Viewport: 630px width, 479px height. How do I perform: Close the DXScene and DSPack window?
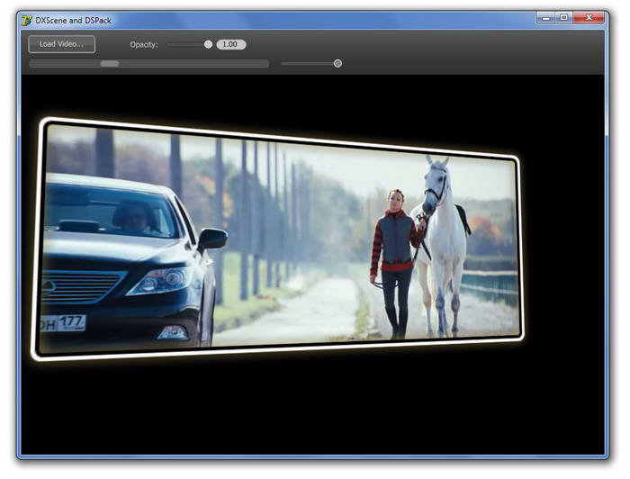tap(590, 17)
